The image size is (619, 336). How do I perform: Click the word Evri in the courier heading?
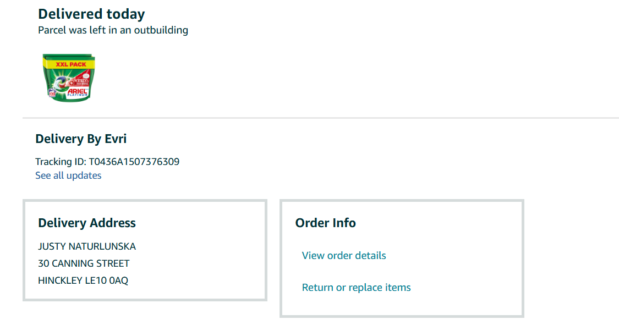click(x=116, y=139)
